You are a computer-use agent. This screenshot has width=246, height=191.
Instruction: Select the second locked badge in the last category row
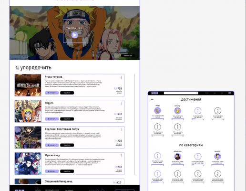pos(177,174)
